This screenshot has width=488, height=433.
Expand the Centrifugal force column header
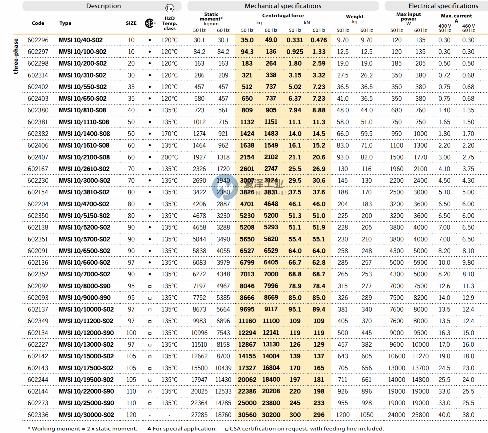tap(283, 15)
